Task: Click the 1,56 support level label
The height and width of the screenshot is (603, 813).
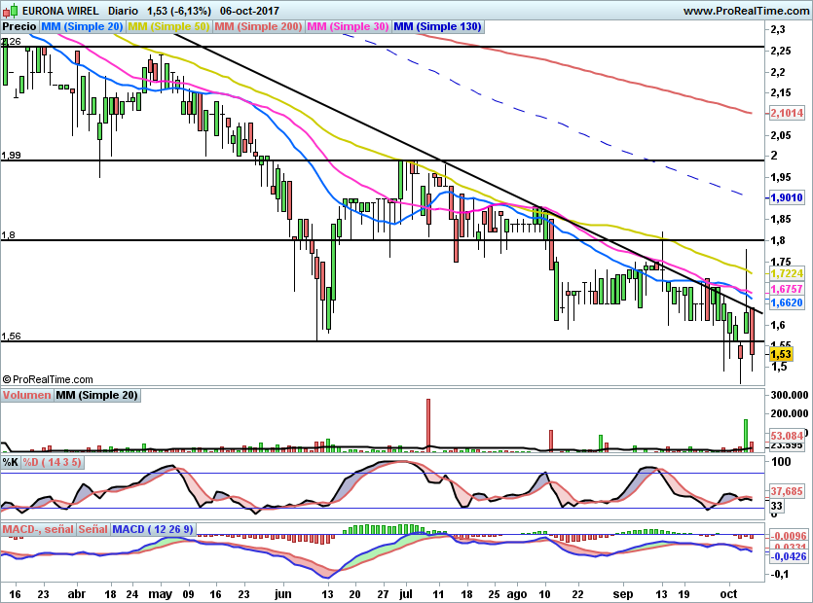Action: 12,337
